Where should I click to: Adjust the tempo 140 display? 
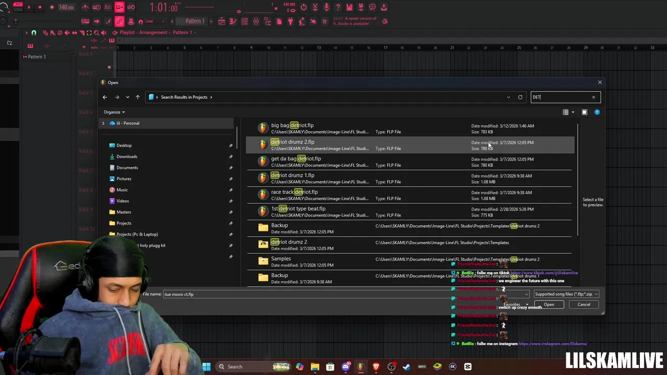pos(66,7)
